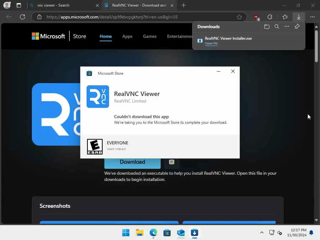The height and width of the screenshot is (240, 320).
Task: Go back to the previous page
Action: [x=9, y=17]
